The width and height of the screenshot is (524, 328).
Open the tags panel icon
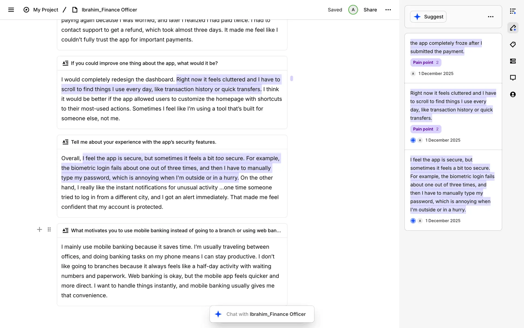pos(513,45)
